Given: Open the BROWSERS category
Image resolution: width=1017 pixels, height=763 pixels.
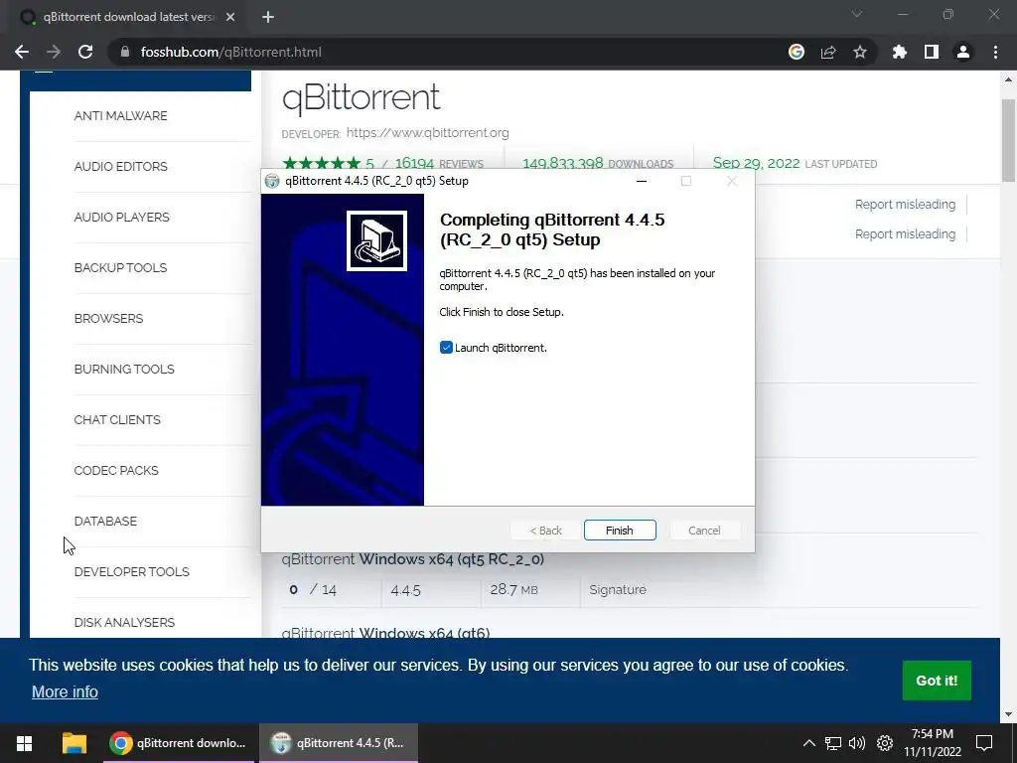Looking at the screenshot, I should coord(108,318).
